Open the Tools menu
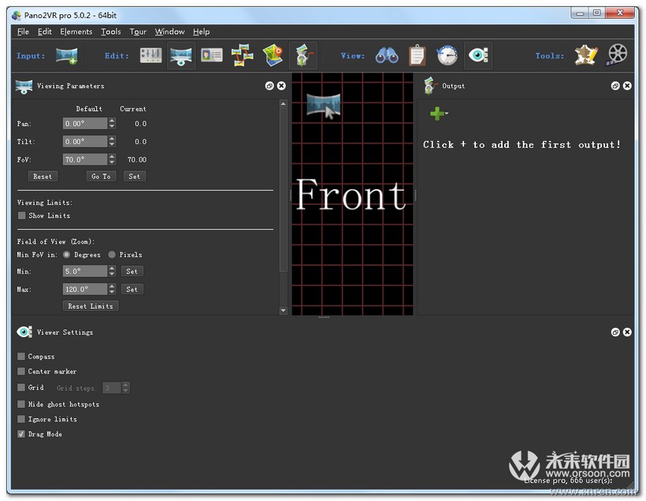 pos(111,32)
